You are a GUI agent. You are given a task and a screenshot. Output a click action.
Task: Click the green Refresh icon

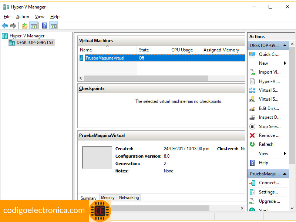tap(252, 144)
